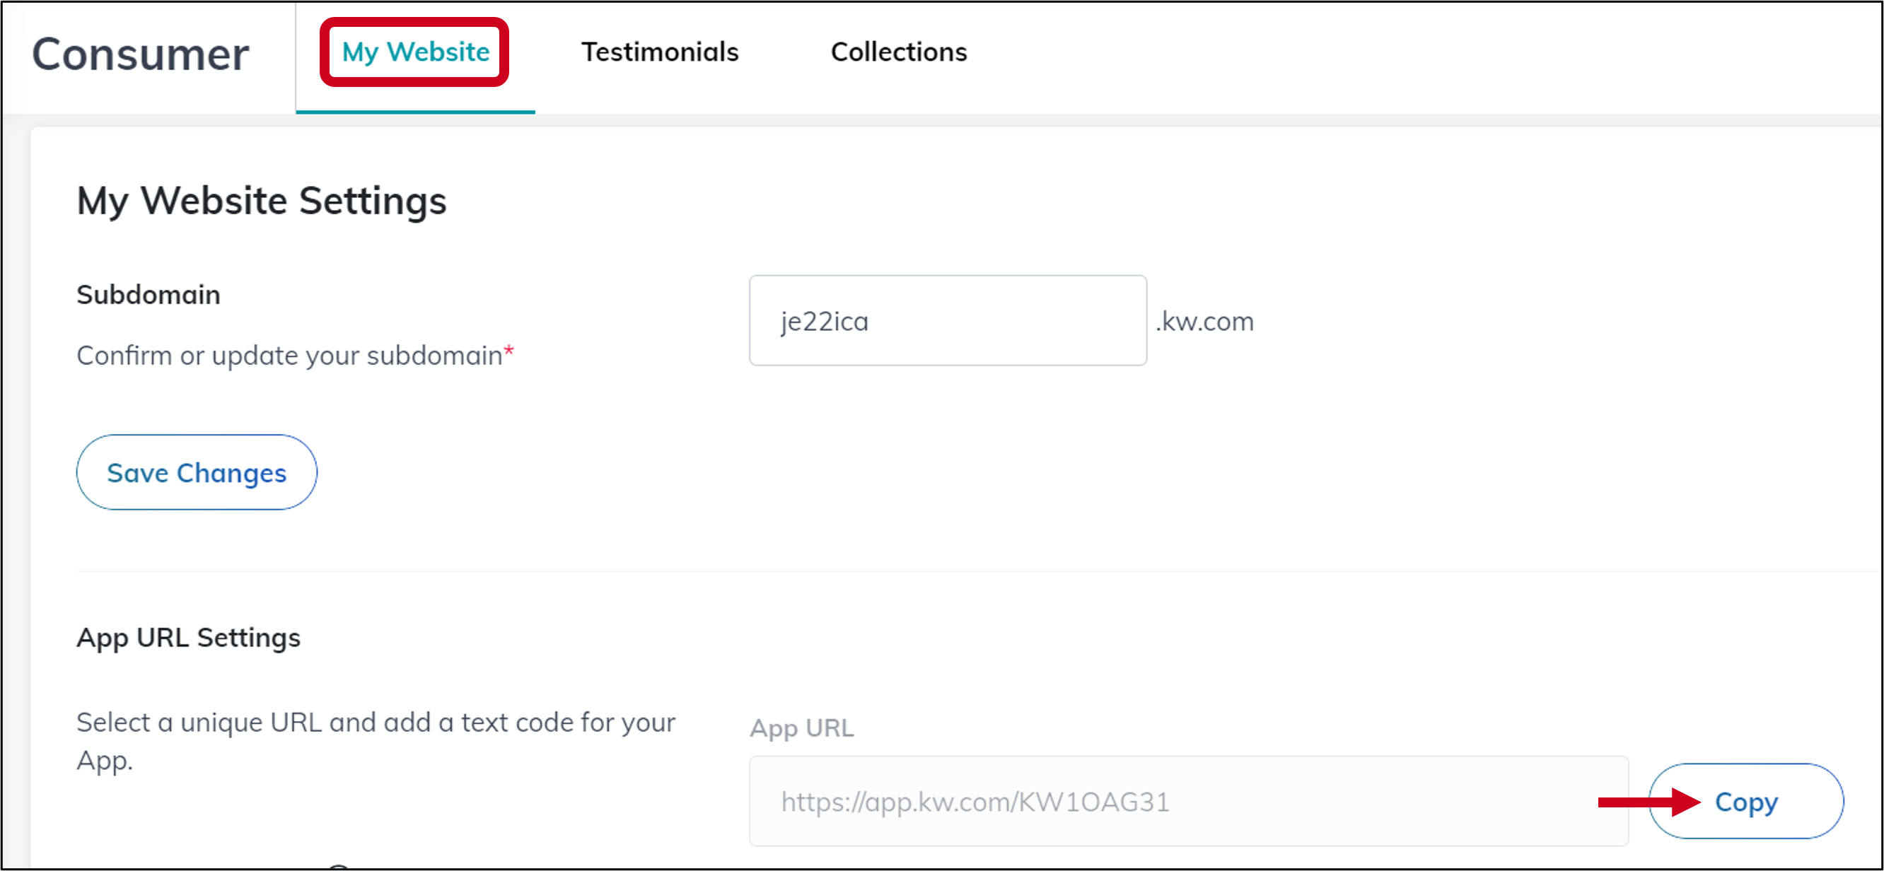Viewport: 1884px width, 871px height.
Task: Return to the active My Website view
Action: 414,51
